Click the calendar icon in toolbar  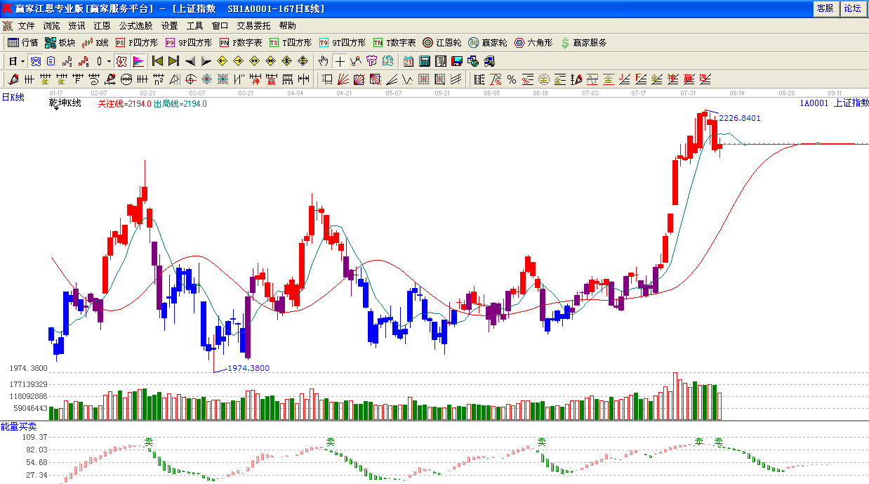pos(409,61)
